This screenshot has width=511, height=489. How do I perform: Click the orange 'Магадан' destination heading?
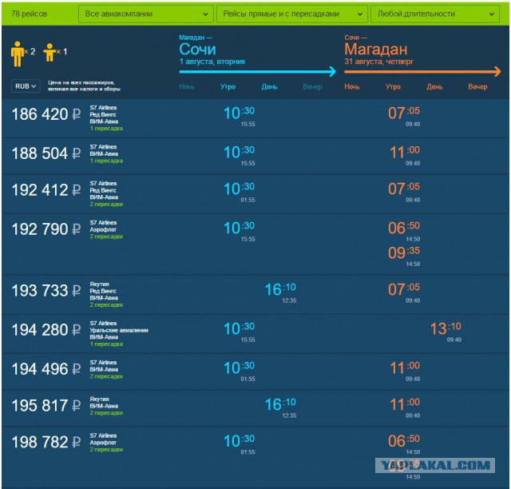coord(376,50)
